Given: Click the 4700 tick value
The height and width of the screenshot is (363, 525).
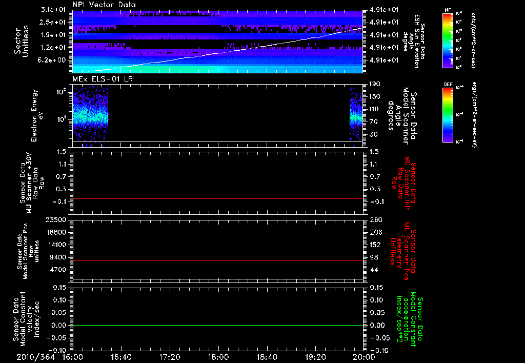Looking at the screenshot, I should pyautogui.click(x=57, y=270).
